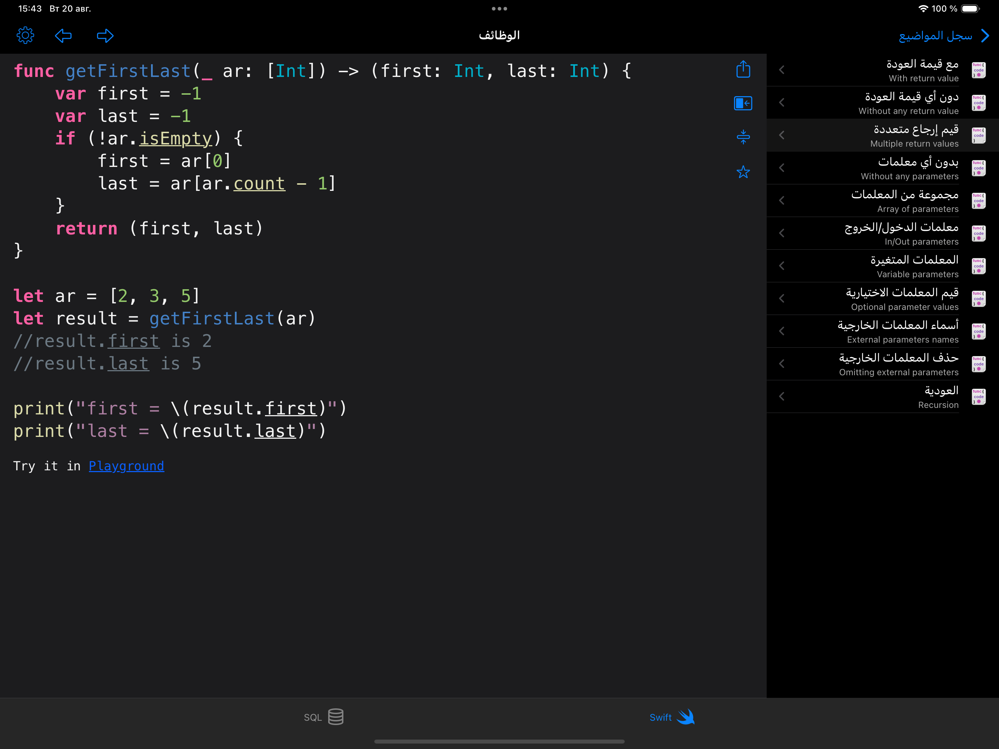This screenshot has height=749, width=999.
Task: Tap the 'Omitting external parameters' func code icon
Action: pyautogui.click(x=978, y=364)
